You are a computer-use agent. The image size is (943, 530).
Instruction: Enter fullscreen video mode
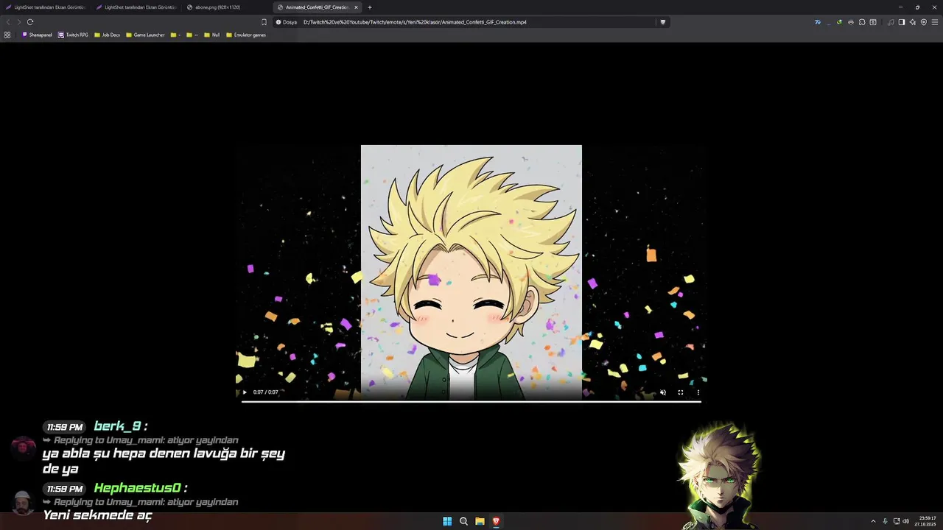tap(680, 392)
